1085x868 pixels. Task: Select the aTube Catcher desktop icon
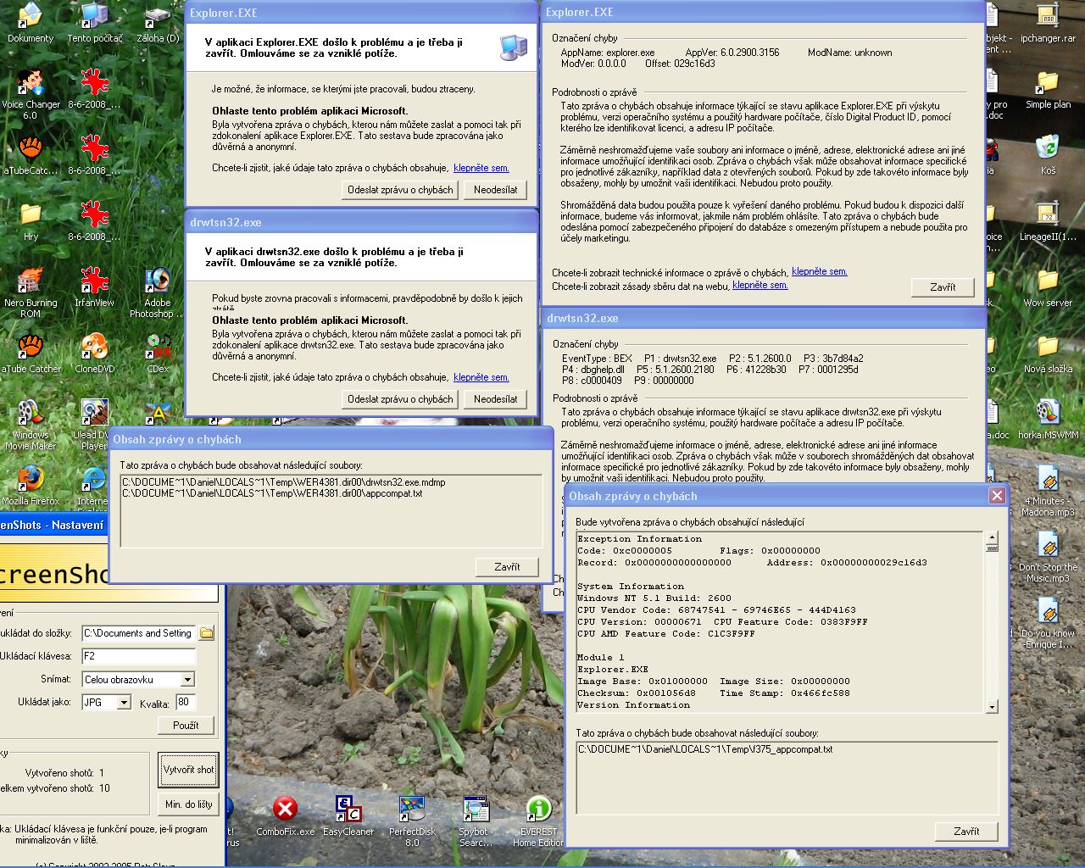[31, 353]
